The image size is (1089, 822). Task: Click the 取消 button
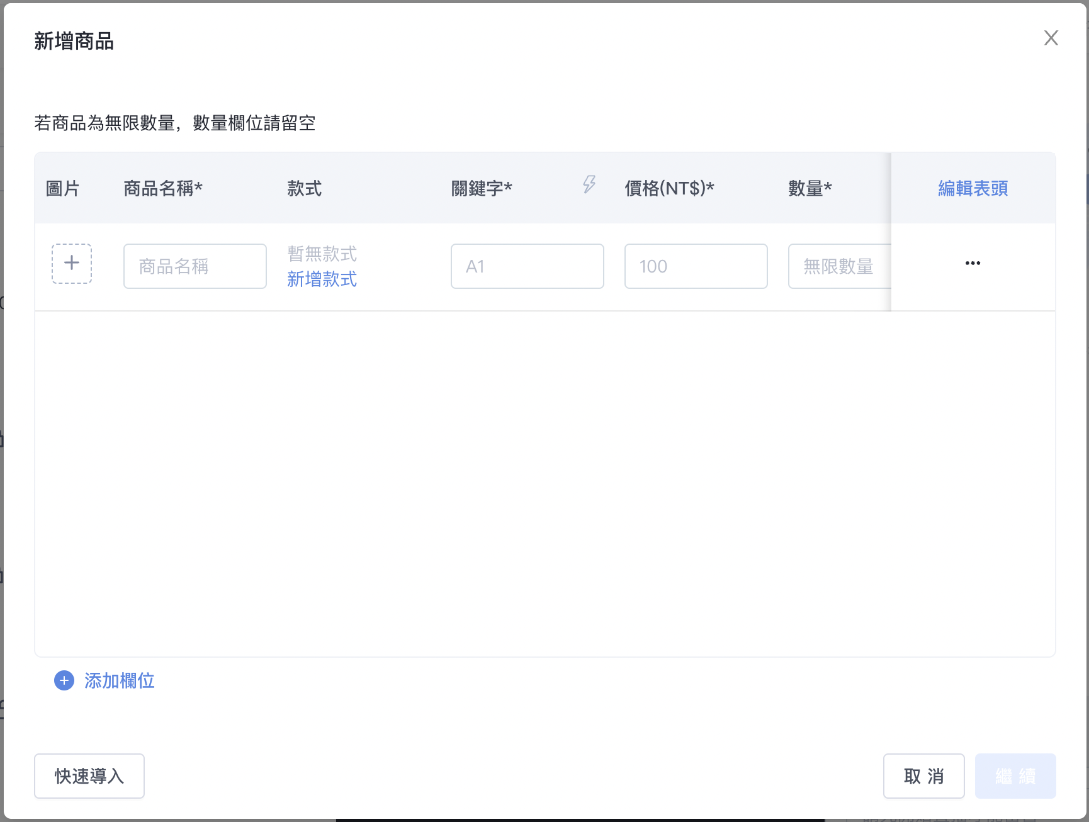point(924,776)
